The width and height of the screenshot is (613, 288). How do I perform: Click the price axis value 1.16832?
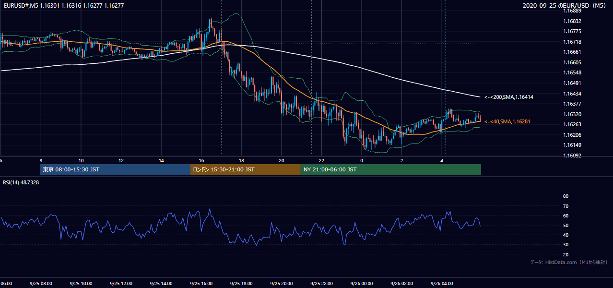(x=572, y=21)
